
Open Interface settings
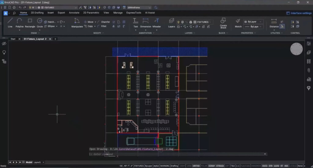click(299, 13)
